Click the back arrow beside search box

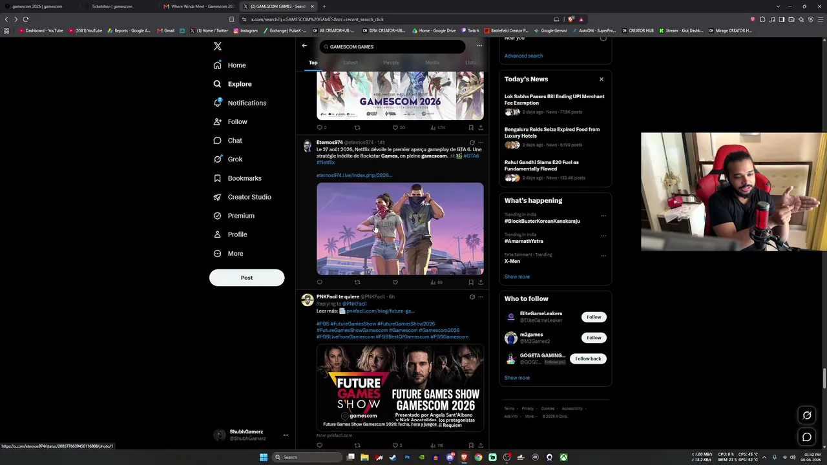coord(304,46)
